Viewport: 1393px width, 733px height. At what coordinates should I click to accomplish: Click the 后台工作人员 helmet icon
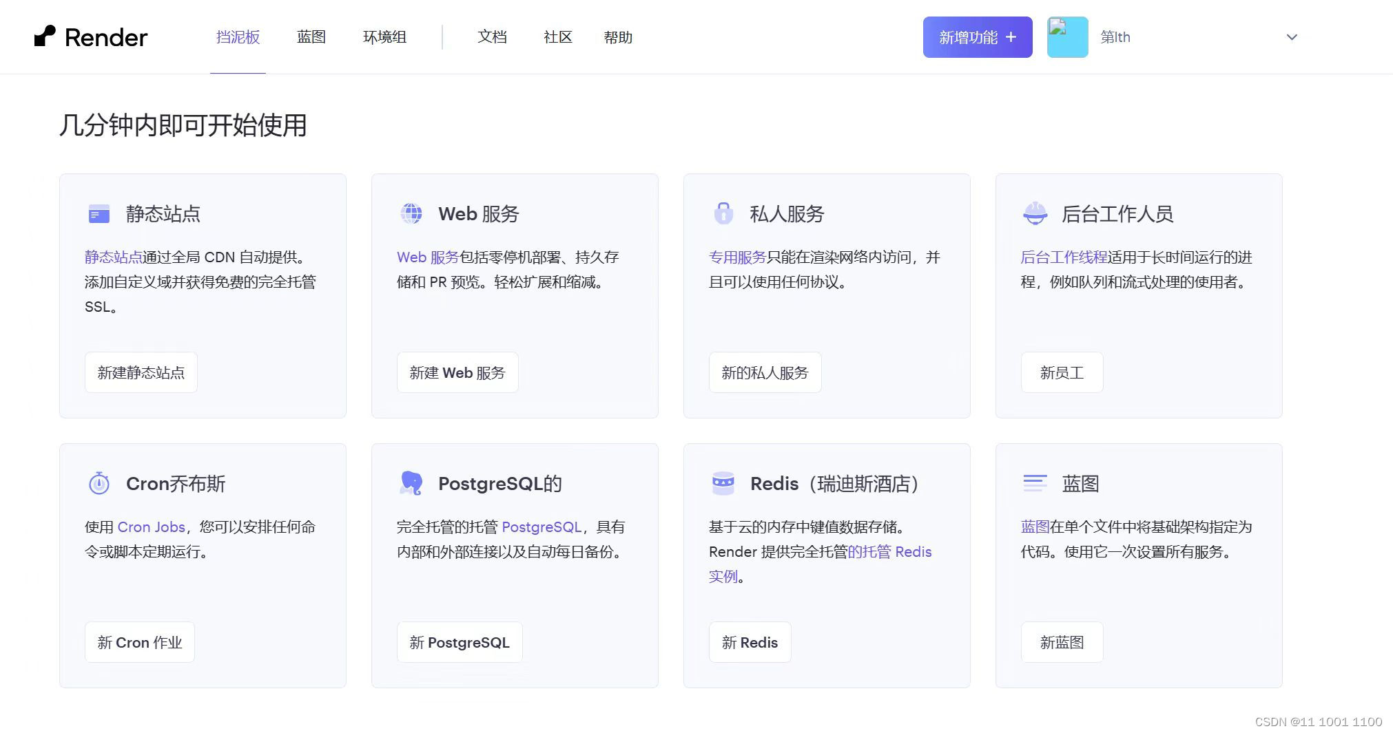coord(1035,213)
